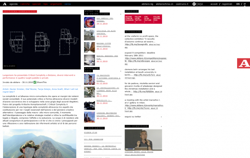This screenshot has width=250, height=158.
Task: Expand the 'Altro in arte' section arrow
Action: pos(120,70)
